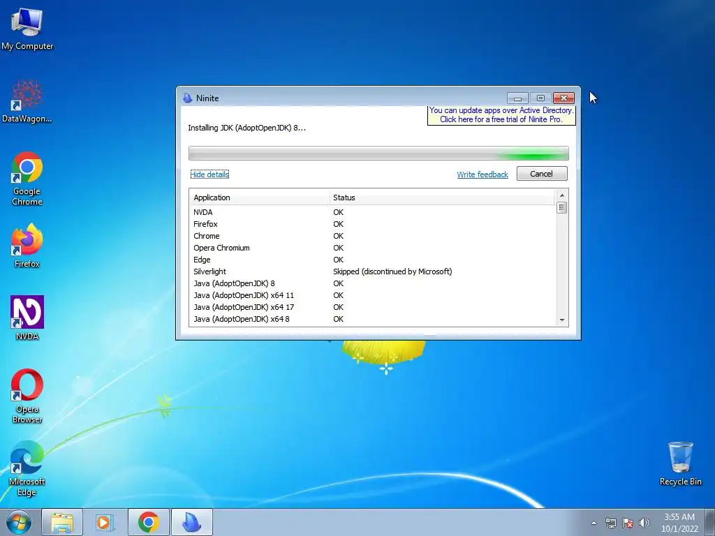Maximize the Ninite window
The image size is (715, 536).
click(x=540, y=98)
